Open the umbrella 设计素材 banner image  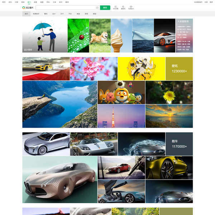[x=44, y=35]
